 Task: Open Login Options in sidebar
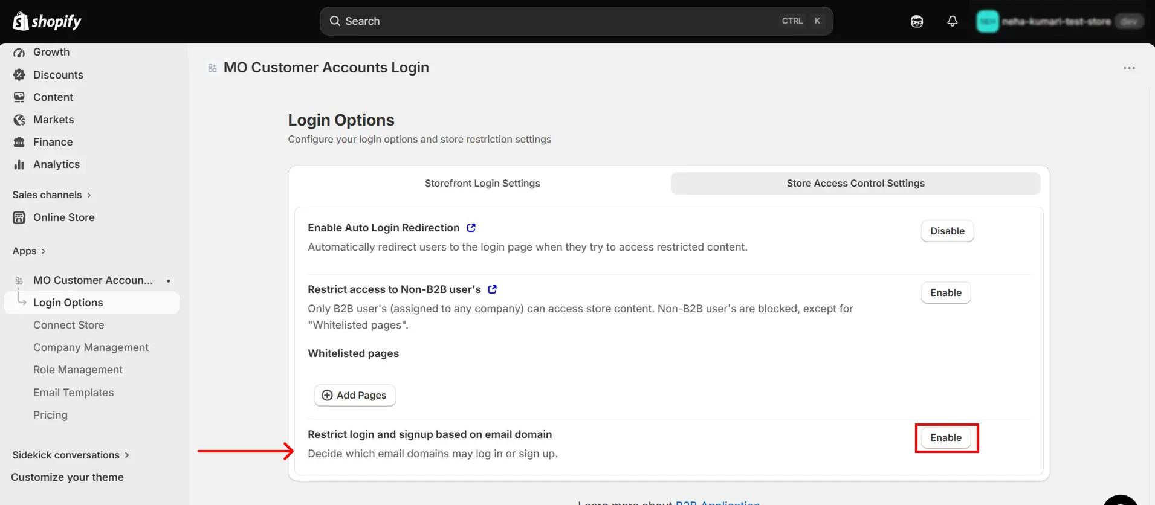coord(92,303)
